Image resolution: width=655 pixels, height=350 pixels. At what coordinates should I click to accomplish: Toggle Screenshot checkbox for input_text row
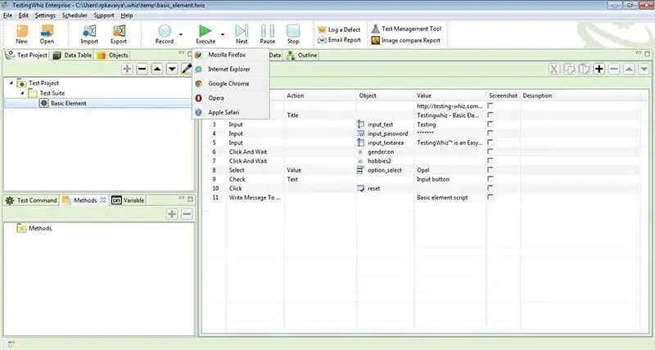pyautogui.click(x=490, y=124)
